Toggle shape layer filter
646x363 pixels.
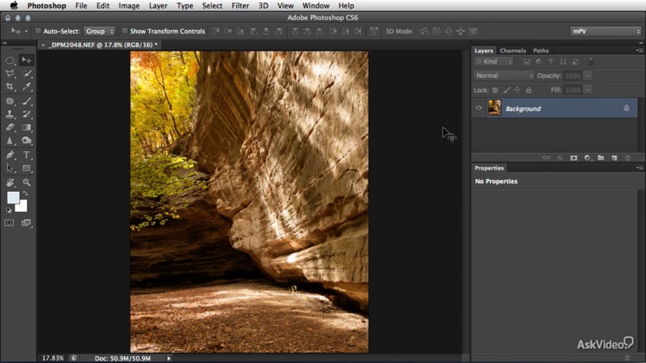[x=563, y=62]
